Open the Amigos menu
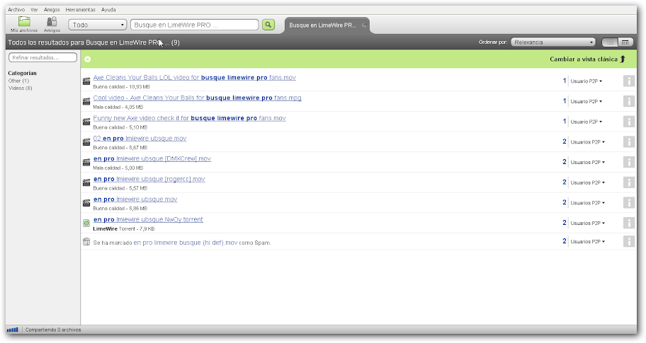Screen dimensions: 646x343 (x=52, y=9)
